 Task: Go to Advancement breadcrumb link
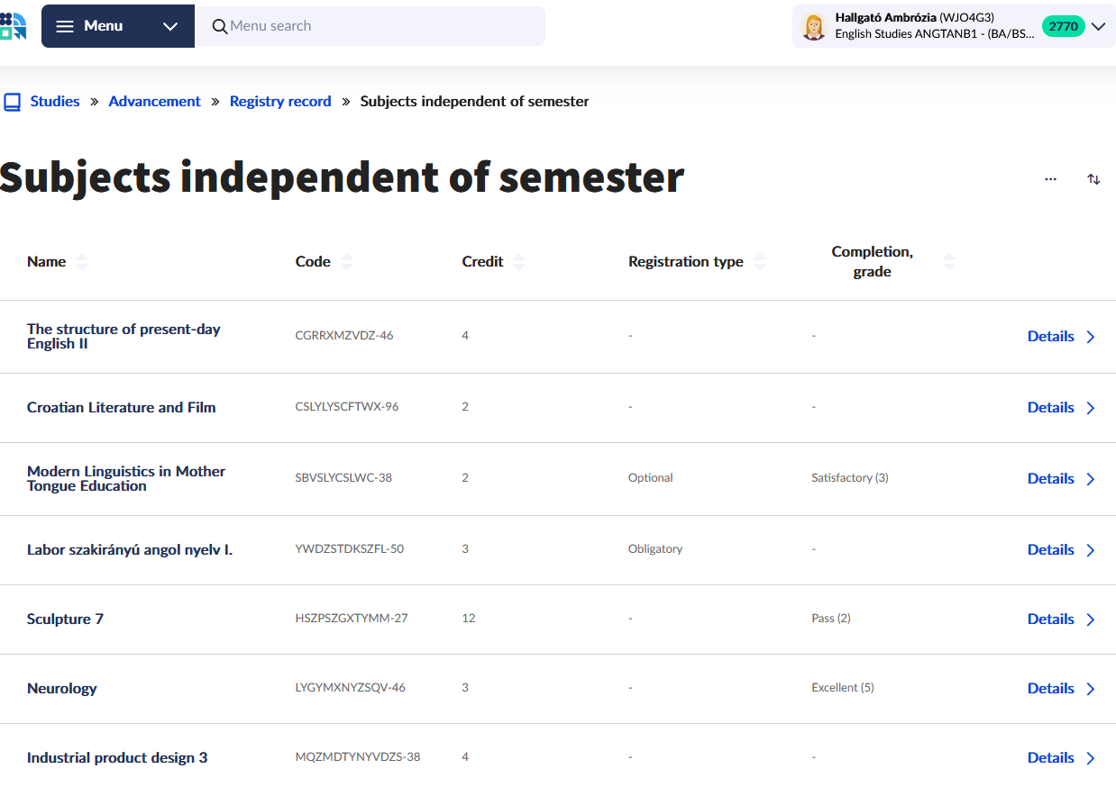(154, 102)
